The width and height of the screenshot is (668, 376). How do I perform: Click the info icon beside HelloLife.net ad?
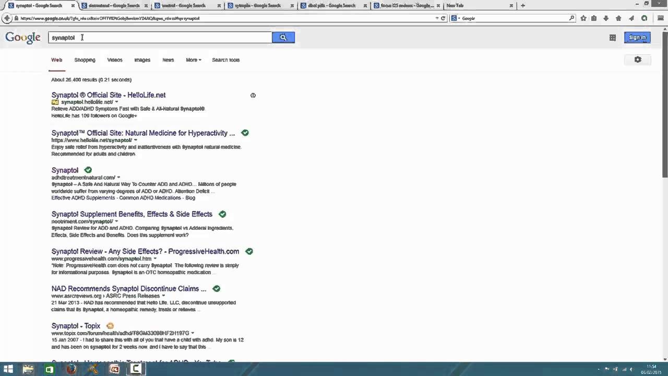pos(253,96)
